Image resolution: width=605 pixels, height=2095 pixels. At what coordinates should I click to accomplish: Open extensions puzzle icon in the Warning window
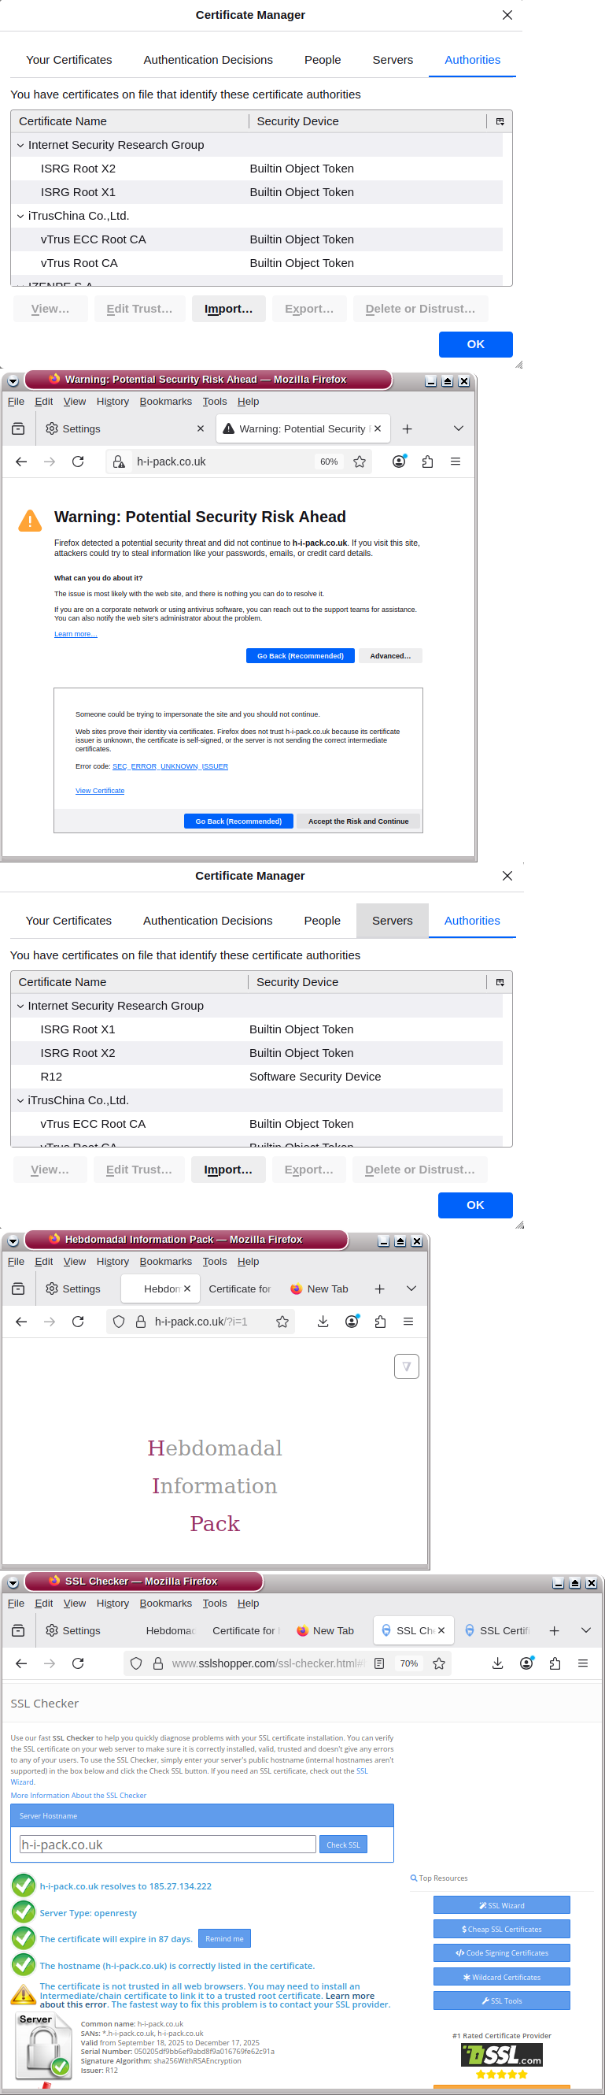pyautogui.click(x=427, y=462)
